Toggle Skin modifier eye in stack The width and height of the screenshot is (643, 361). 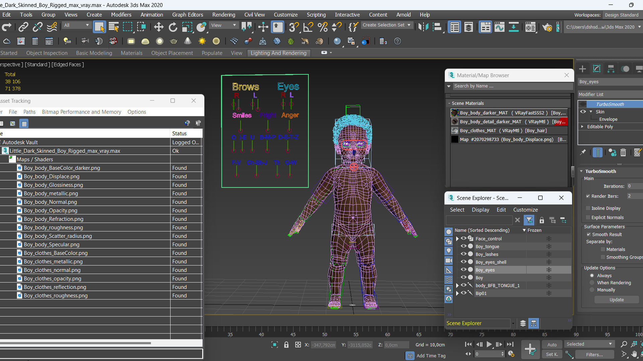(x=583, y=112)
